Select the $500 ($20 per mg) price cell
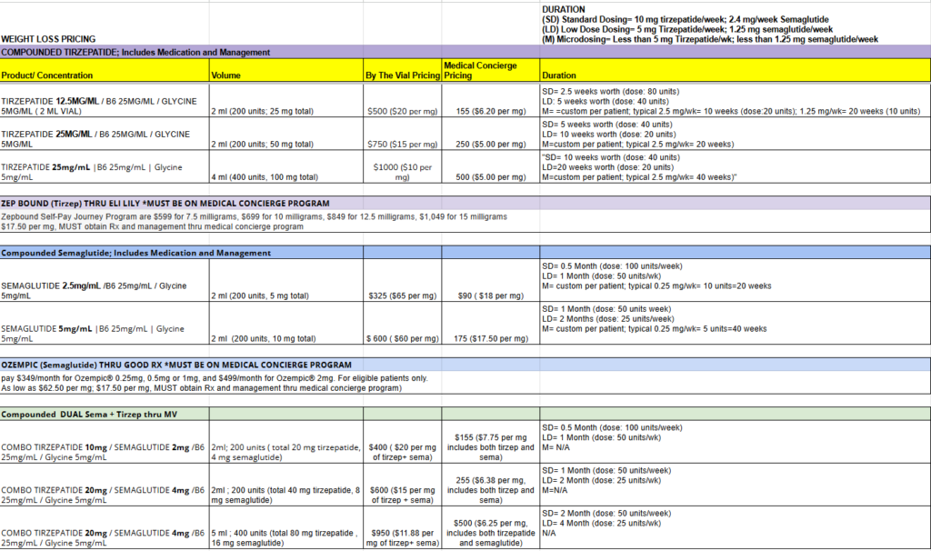This screenshot has height=551, width=931. tap(397, 105)
